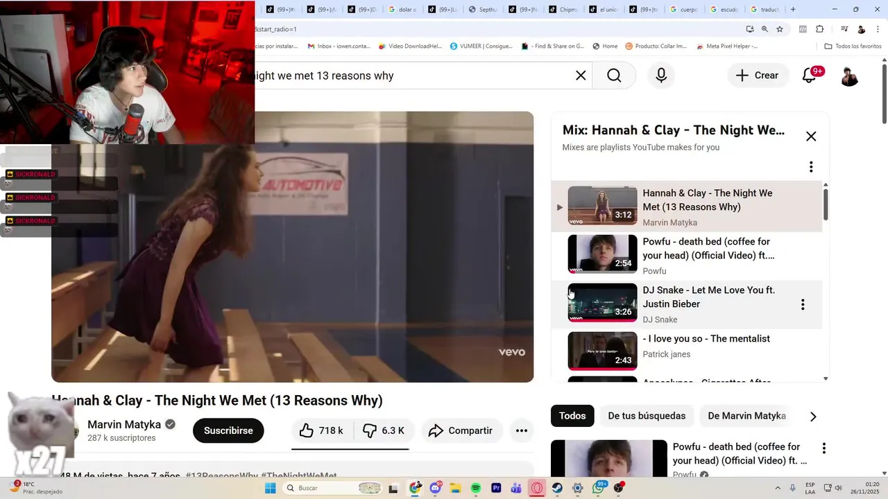The image size is (888, 499).
Task: Open a new browser tab
Action: (793, 10)
